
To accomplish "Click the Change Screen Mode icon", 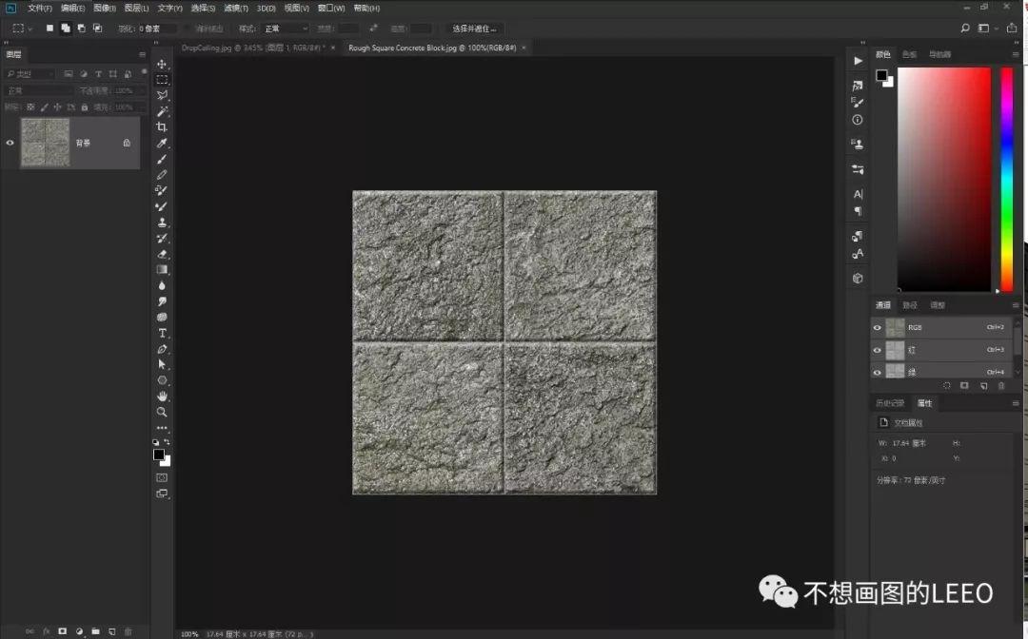I will click(162, 494).
